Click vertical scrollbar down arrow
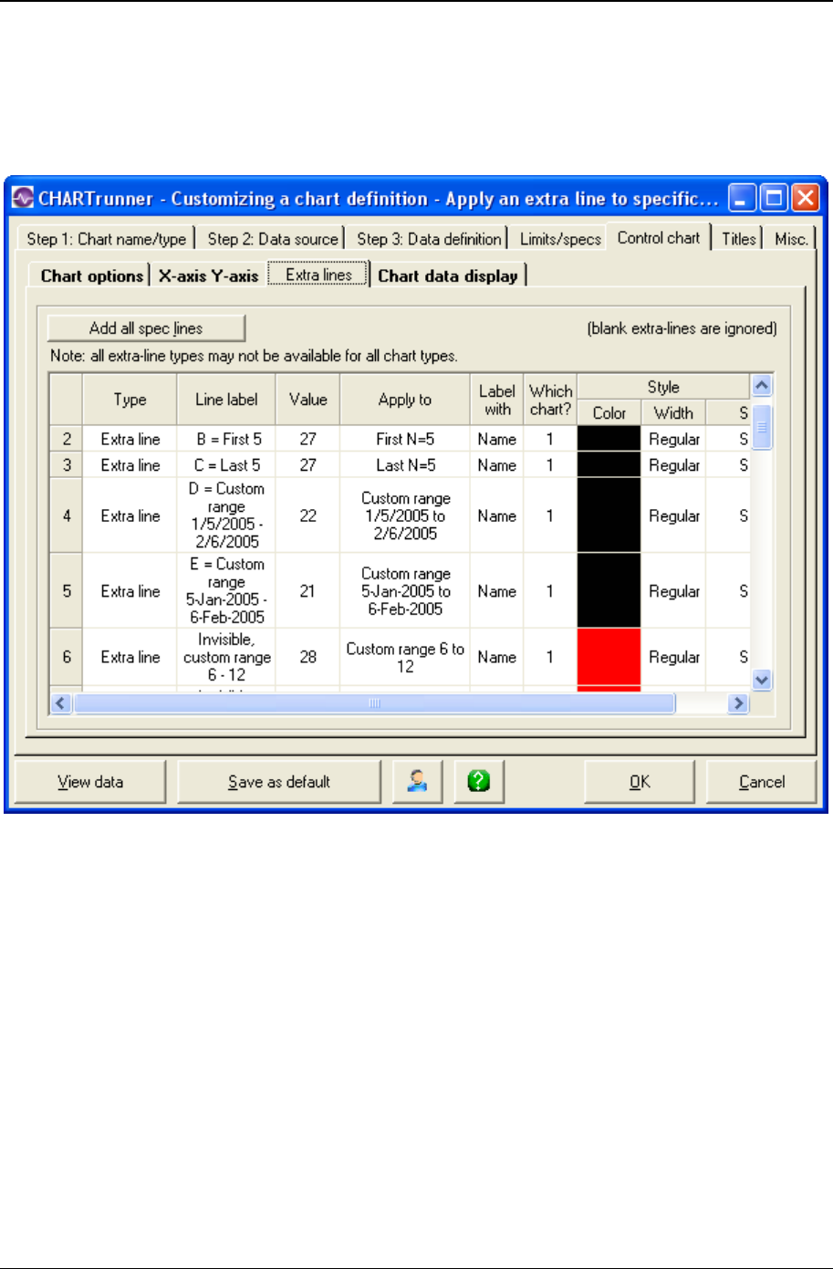The image size is (833, 1269). (762, 681)
